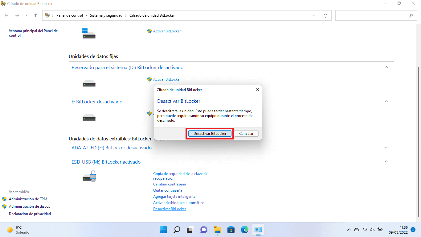
Task: Click Agregar tarjeta inteligente link
Action: click(x=174, y=197)
